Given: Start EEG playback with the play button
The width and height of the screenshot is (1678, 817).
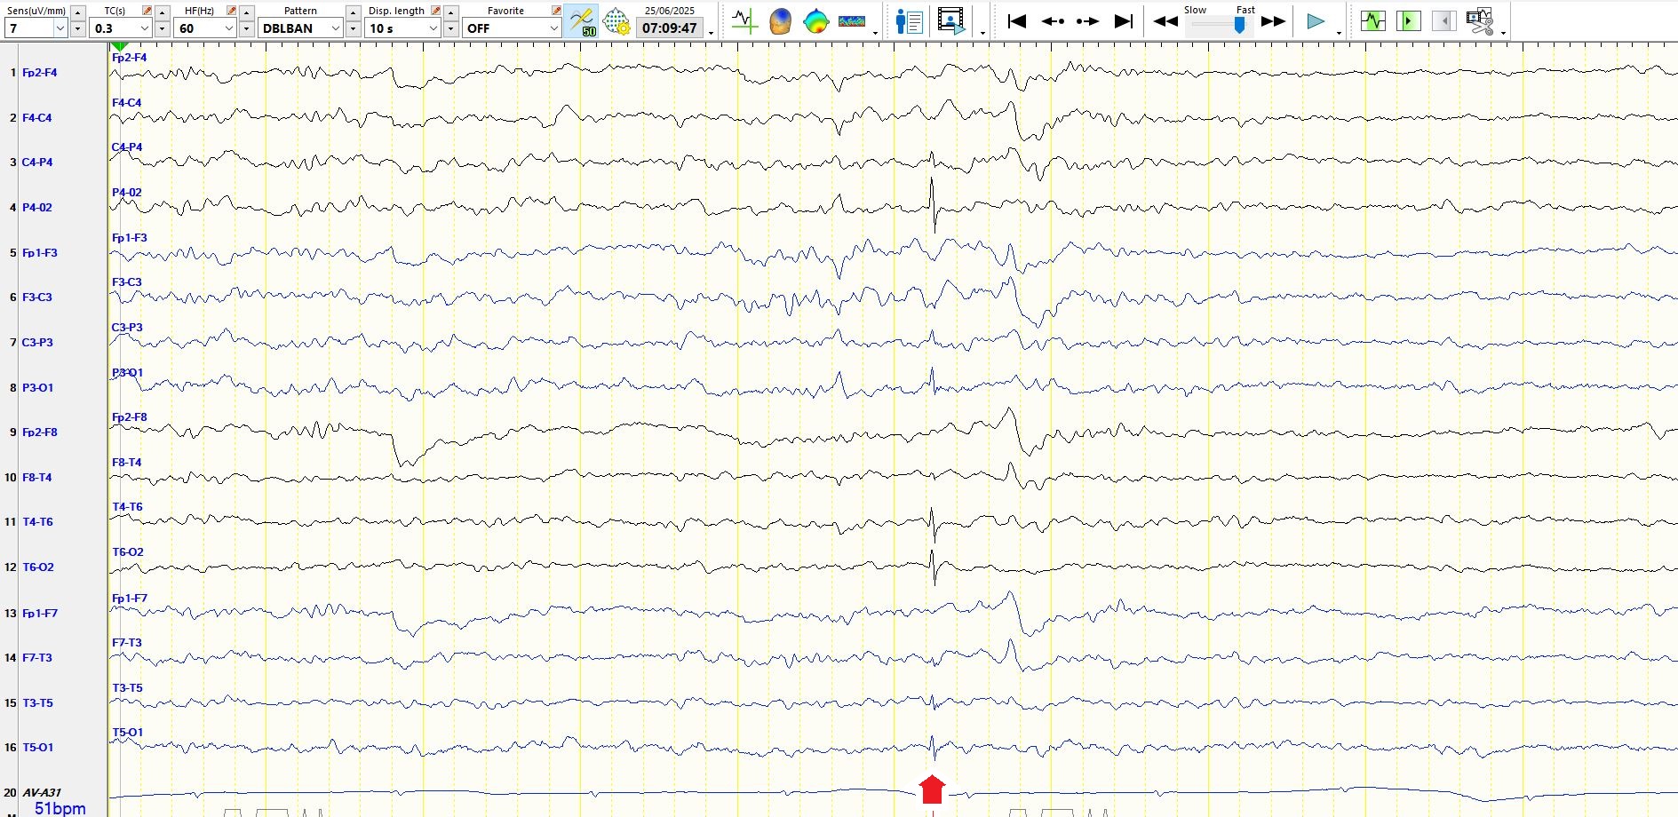Looking at the screenshot, I should [1316, 20].
